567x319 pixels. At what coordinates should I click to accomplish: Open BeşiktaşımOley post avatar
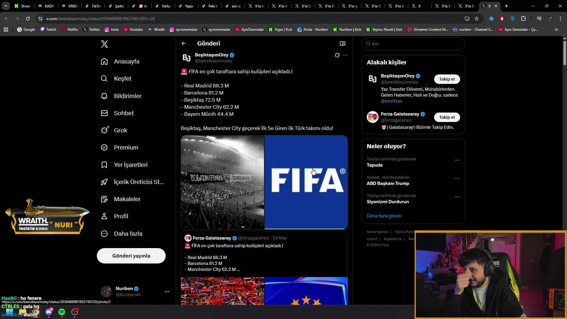pos(186,58)
